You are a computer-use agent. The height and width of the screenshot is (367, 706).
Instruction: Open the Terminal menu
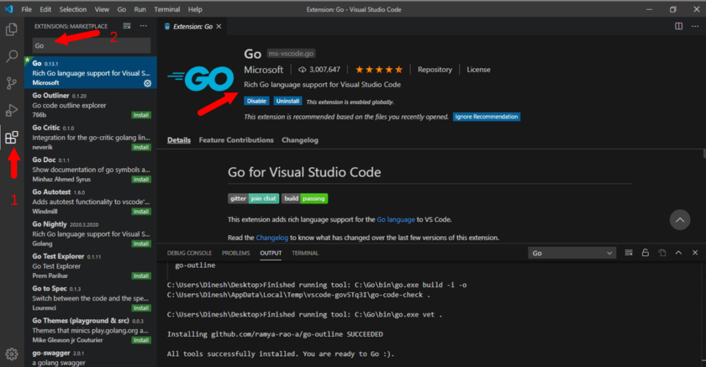pyautogui.click(x=167, y=9)
